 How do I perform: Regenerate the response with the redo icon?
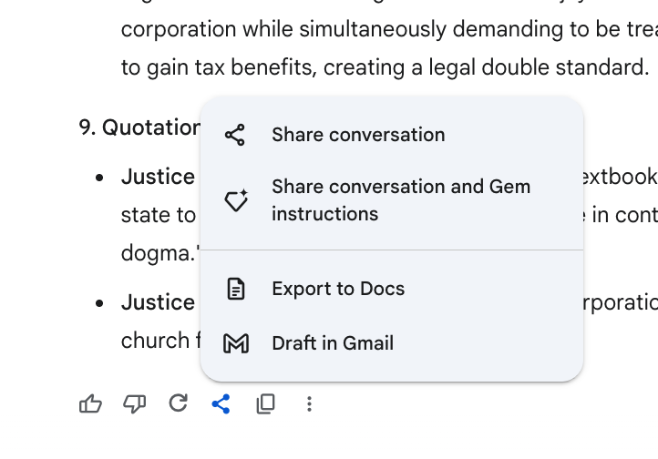179,403
